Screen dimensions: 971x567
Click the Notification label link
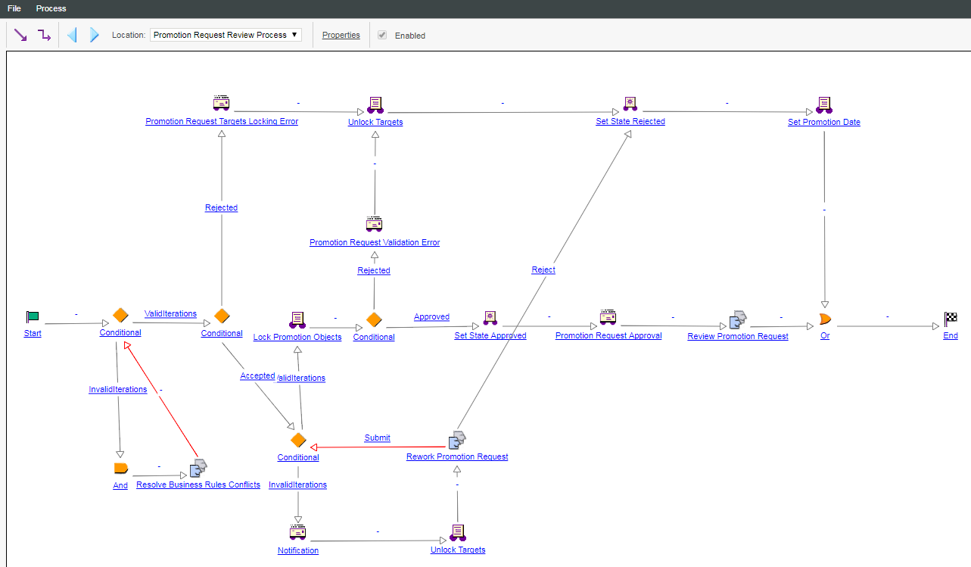pyautogui.click(x=298, y=550)
